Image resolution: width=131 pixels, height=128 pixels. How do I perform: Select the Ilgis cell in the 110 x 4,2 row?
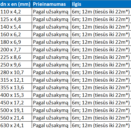(101, 12)
